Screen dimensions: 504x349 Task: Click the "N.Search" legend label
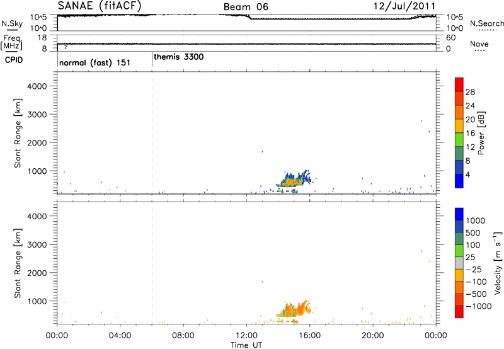[x=486, y=23]
